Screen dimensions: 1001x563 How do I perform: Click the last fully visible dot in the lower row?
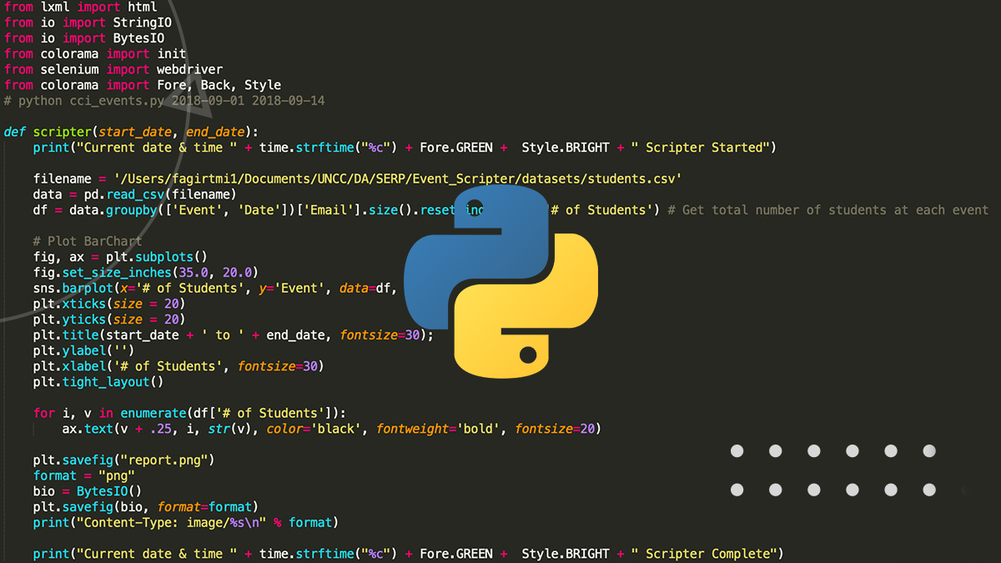(x=929, y=490)
